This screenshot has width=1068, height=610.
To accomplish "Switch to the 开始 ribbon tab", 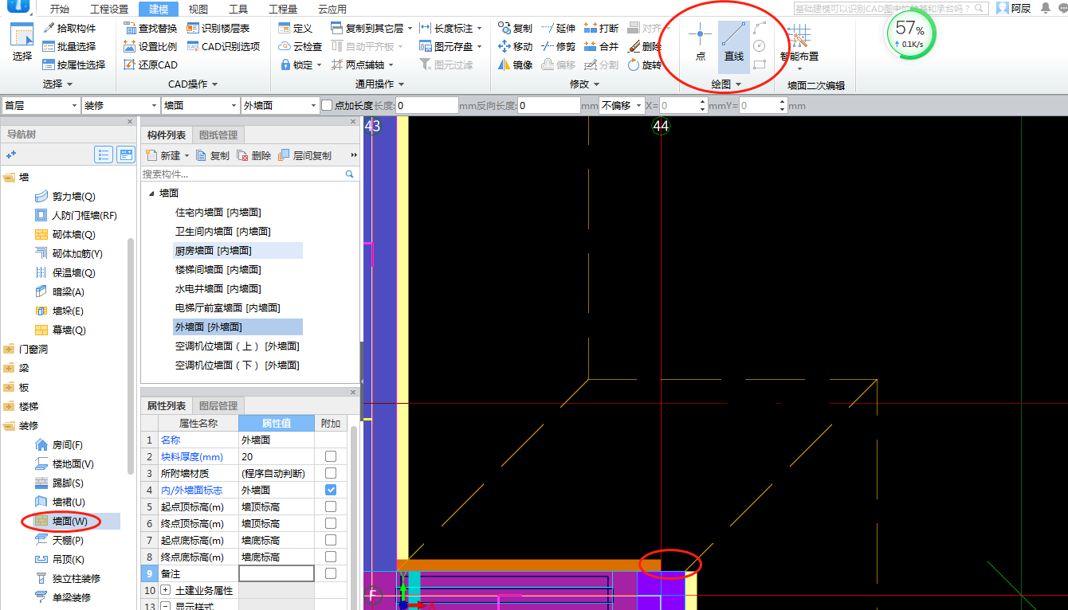I will (58, 10).
